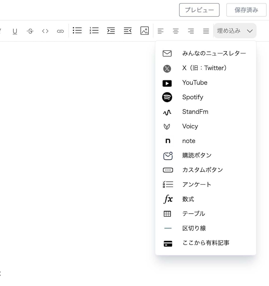Viewport: 269px width, 286px height.
Task: Click the YouTube play icon
Action: 167,83
